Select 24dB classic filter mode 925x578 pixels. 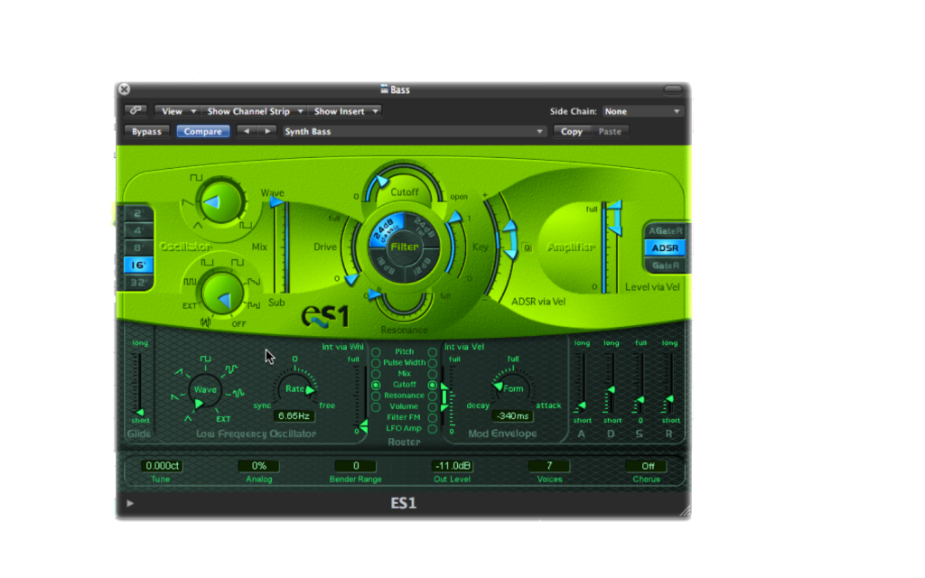point(386,229)
